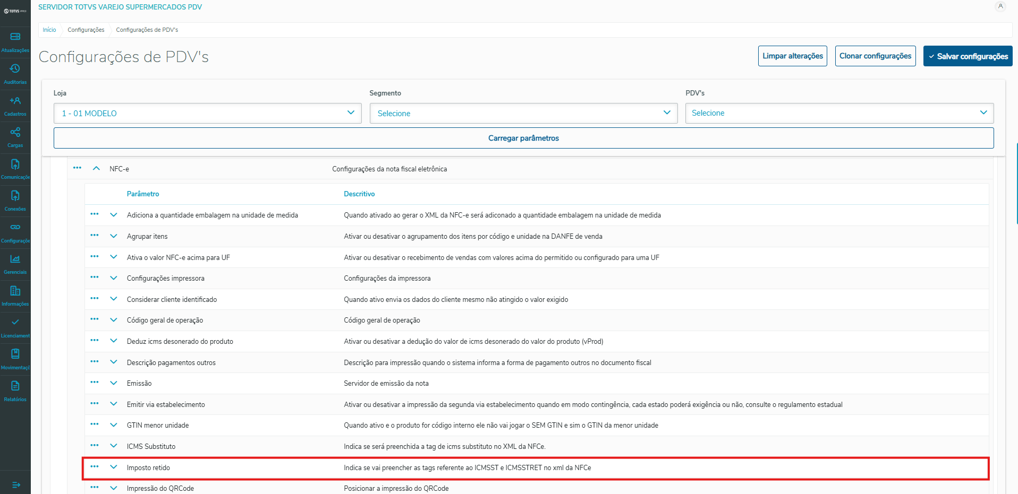Open Auditorias in the sidebar
This screenshot has width=1018, height=494.
pyautogui.click(x=15, y=74)
